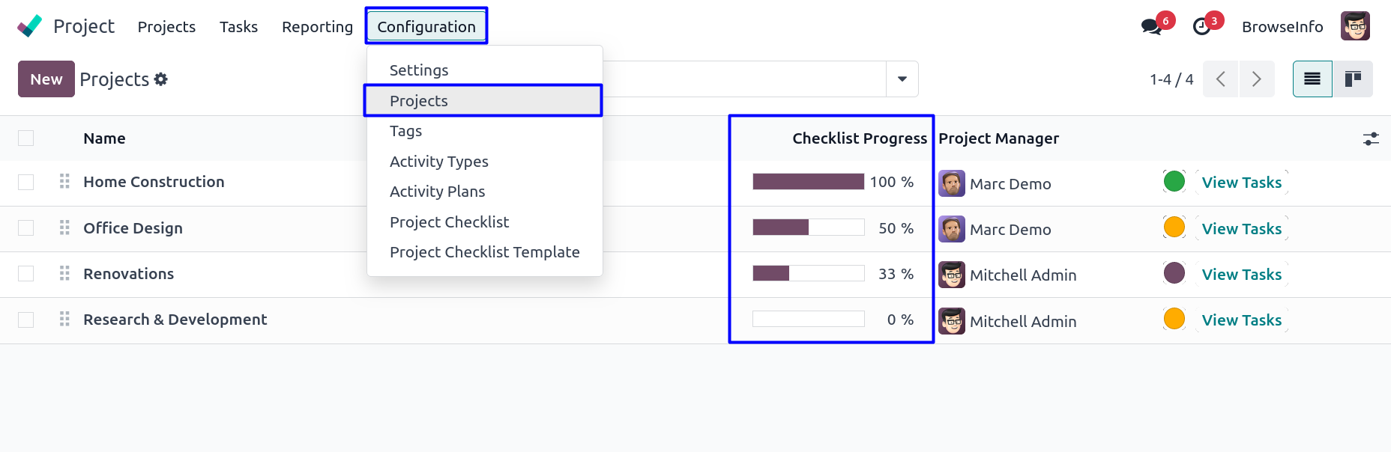
Task: Open the activities clock icon
Action: [x=1201, y=27]
